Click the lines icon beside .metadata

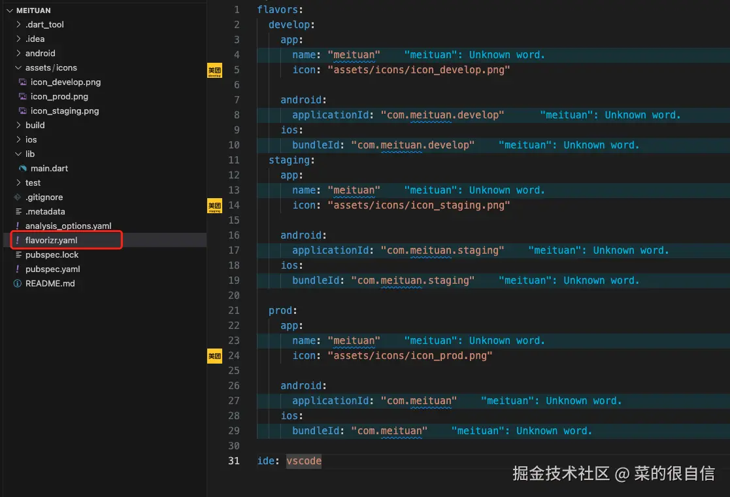click(x=18, y=211)
